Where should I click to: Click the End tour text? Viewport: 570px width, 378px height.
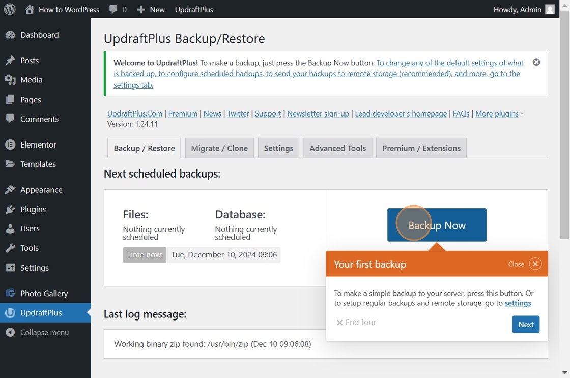pyautogui.click(x=361, y=323)
